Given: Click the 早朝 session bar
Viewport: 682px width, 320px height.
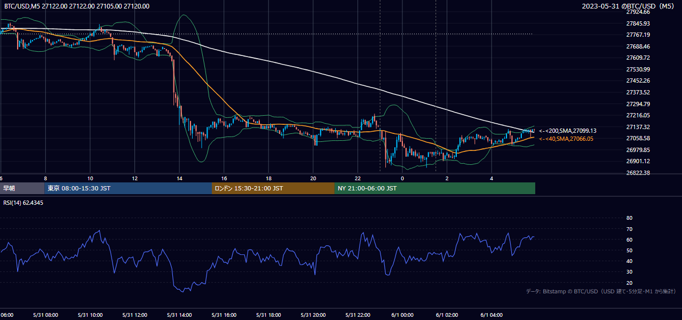Looking at the screenshot, I should (x=21, y=188).
